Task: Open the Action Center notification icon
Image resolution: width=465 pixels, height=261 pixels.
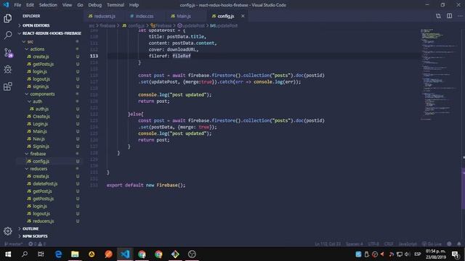Action: pyautogui.click(x=456, y=254)
